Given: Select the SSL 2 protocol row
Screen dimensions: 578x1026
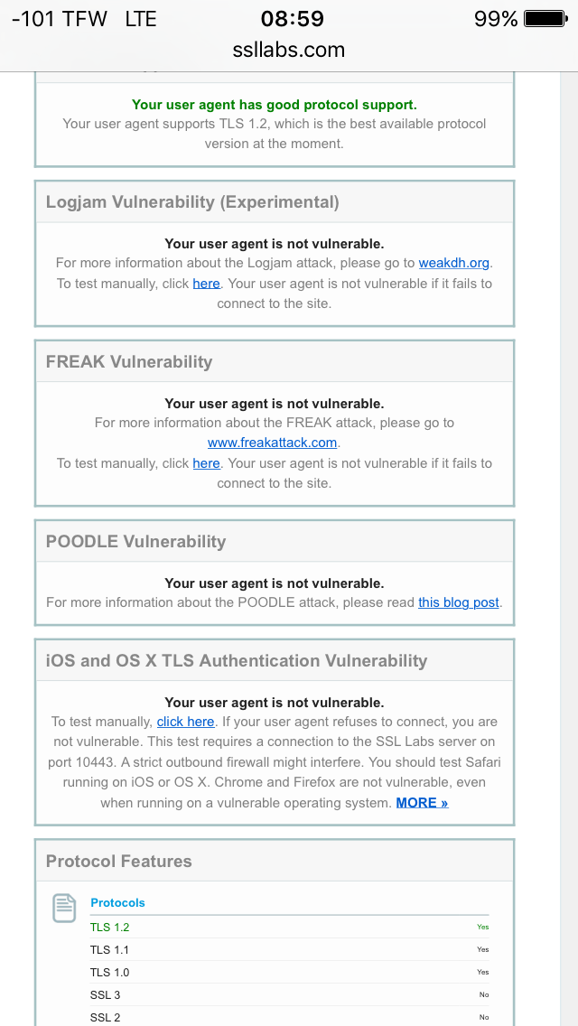Looking at the screenshot, I should (289, 1017).
